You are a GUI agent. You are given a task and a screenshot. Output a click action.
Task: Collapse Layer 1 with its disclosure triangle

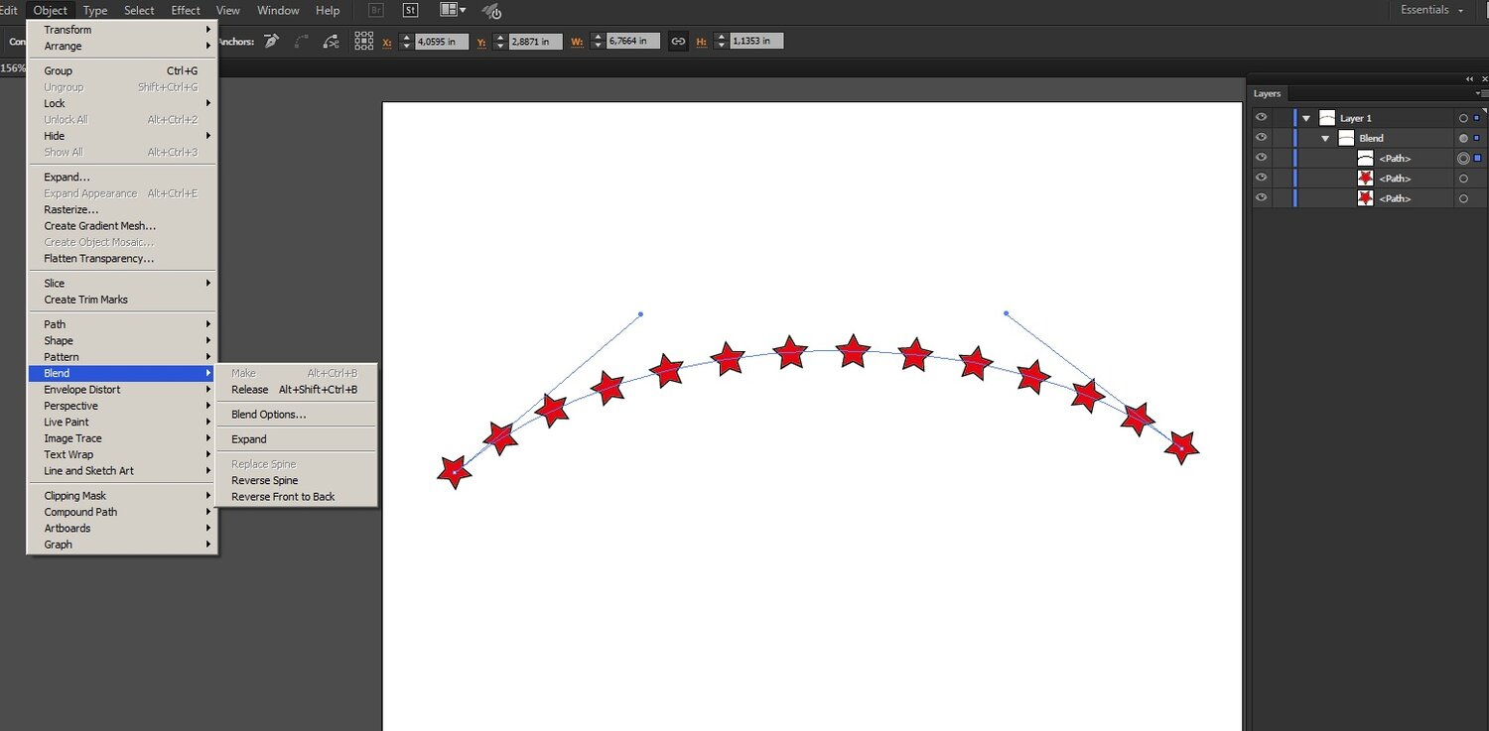coord(1306,118)
